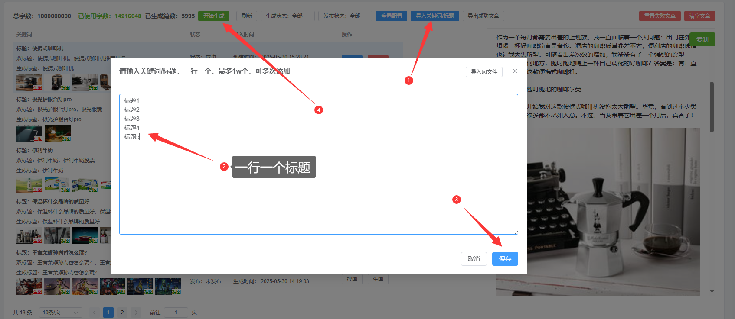Open the 生成状态 dropdown
Screen dimensions: 735x319
point(287,16)
